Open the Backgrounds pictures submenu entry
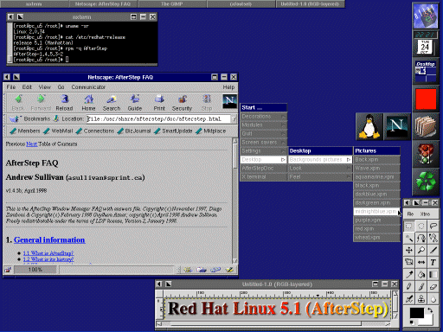Viewport: 443px width, 332px height. 320,160
